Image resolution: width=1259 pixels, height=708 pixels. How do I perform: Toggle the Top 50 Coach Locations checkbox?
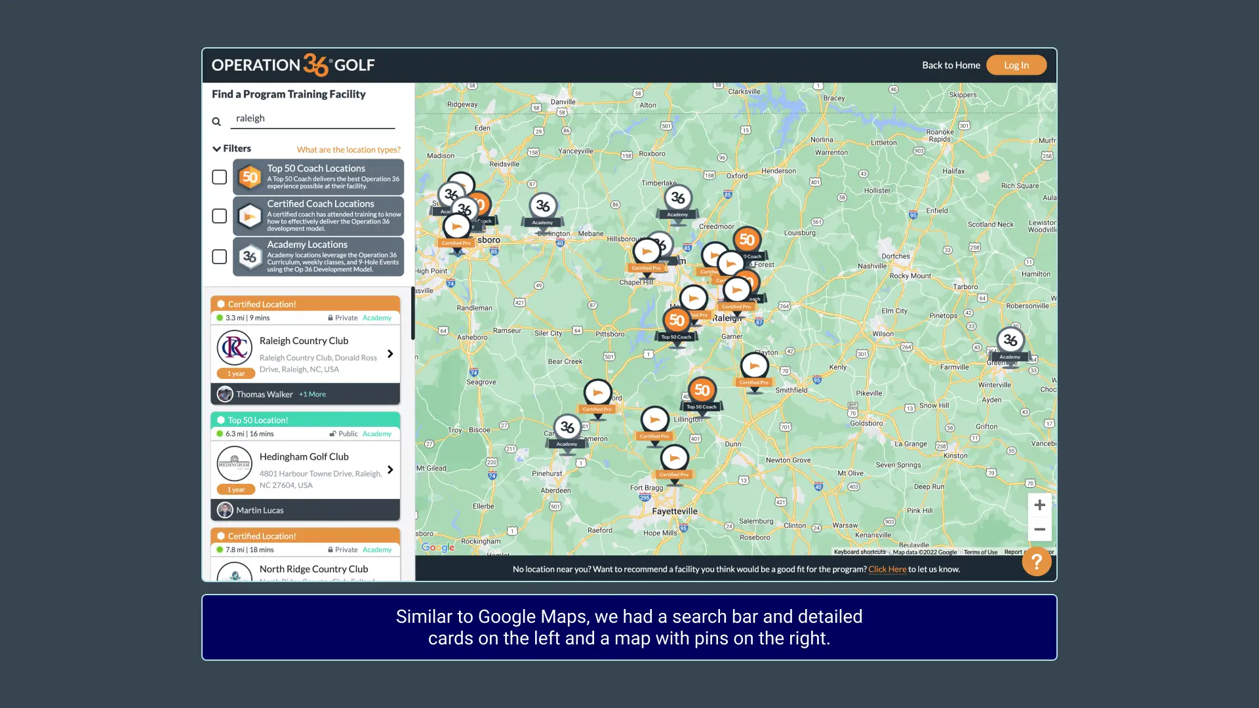pyautogui.click(x=219, y=176)
